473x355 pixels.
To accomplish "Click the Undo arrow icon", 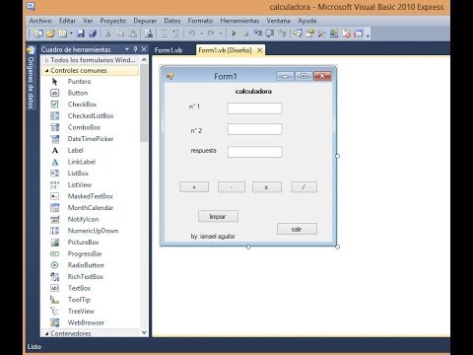I will [192, 34].
